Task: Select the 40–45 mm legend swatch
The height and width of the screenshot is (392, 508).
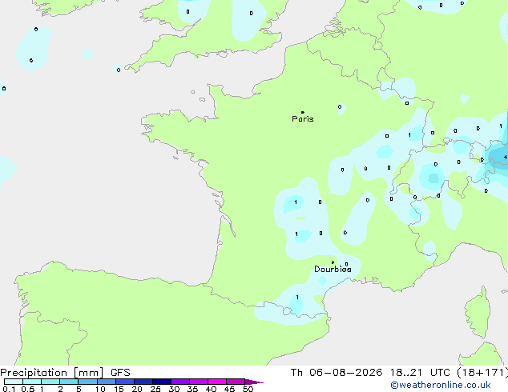Action: coord(217,382)
